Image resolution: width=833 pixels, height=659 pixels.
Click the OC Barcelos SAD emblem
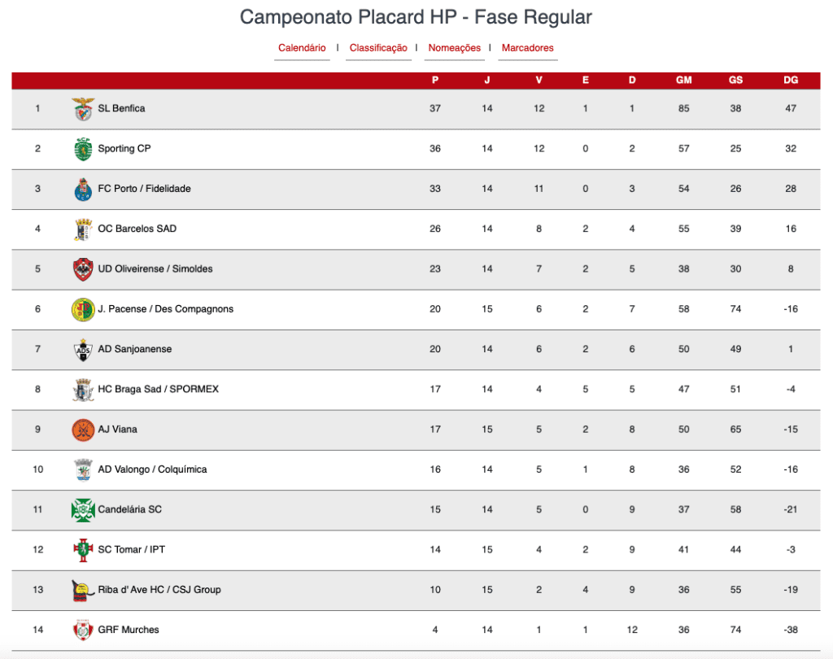pos(83,229)
